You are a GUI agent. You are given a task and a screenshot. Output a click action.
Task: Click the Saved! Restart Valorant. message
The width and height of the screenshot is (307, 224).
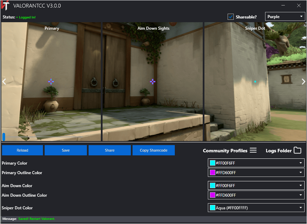36,219
